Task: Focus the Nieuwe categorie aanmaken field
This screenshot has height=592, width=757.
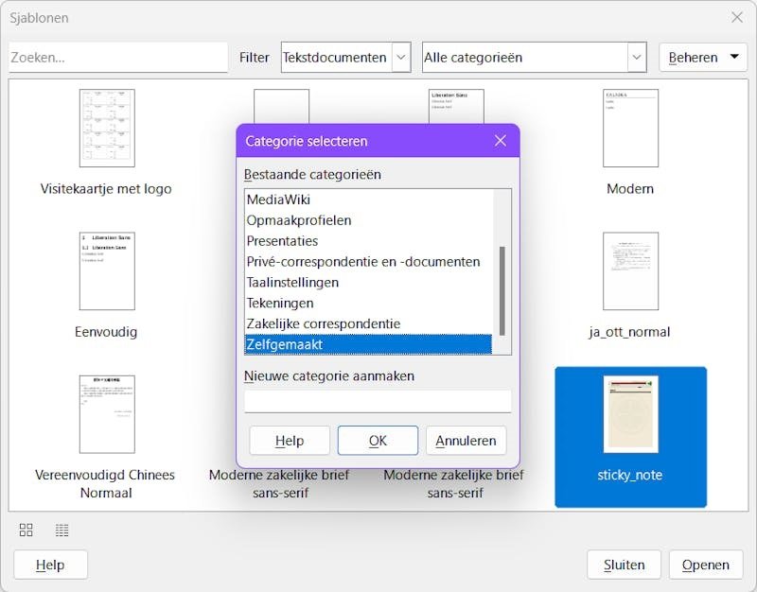Action: (378, 401)
